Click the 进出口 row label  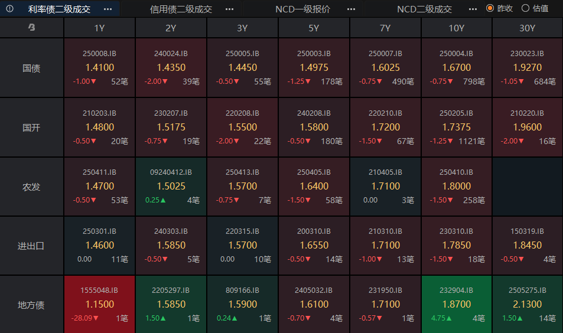click(x=31, y=246)
